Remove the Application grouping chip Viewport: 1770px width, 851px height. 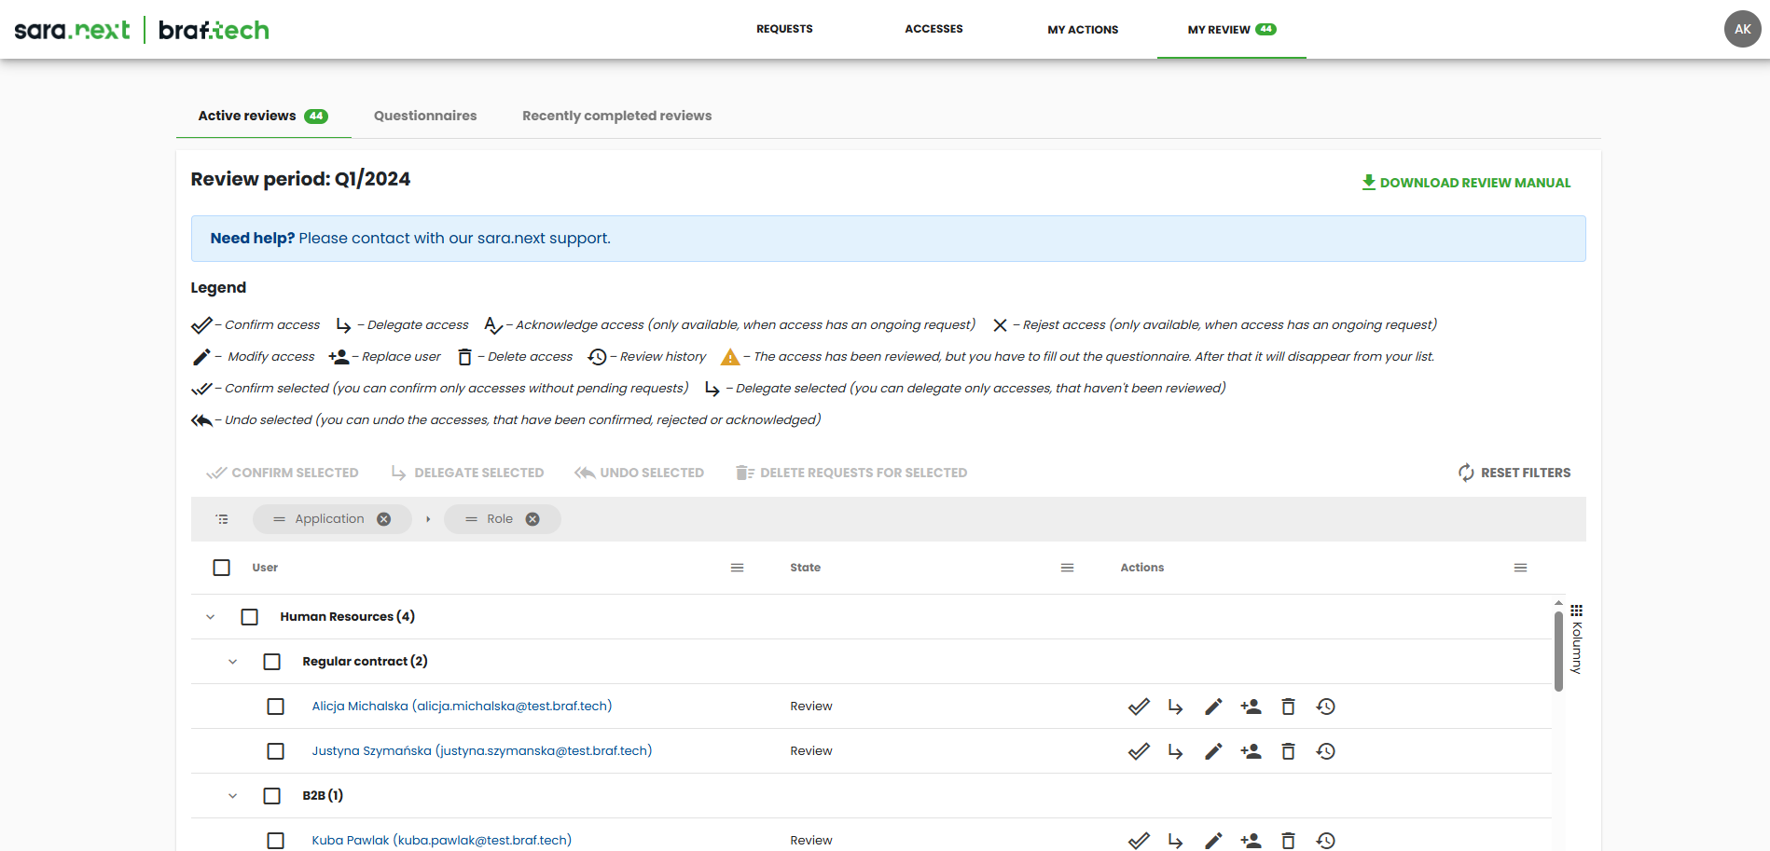pos(383,519)
